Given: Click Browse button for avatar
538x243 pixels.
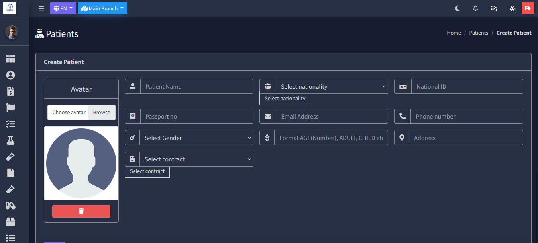Looking at the screenshot, I should (102, 113).
